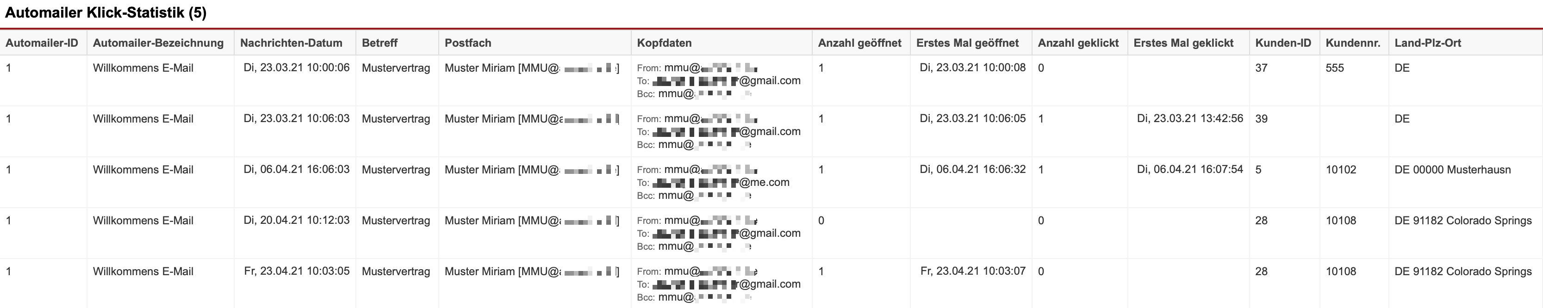1543x308 pixels.
Task: Sort by Anzahl geöffnet header
Action: click(859, 43)
